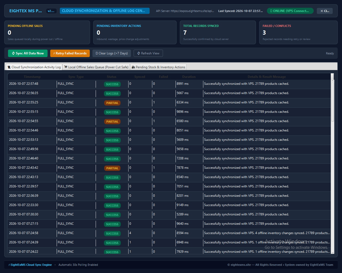The width and height of the screenshot is (342, 273).
Task: Clear logs older than 7 days
Action: tap(112, 53)
